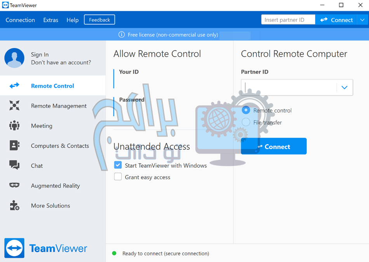Open the Augmented Reality glasses icon
369x262 pixels.
tap(14, 186)
